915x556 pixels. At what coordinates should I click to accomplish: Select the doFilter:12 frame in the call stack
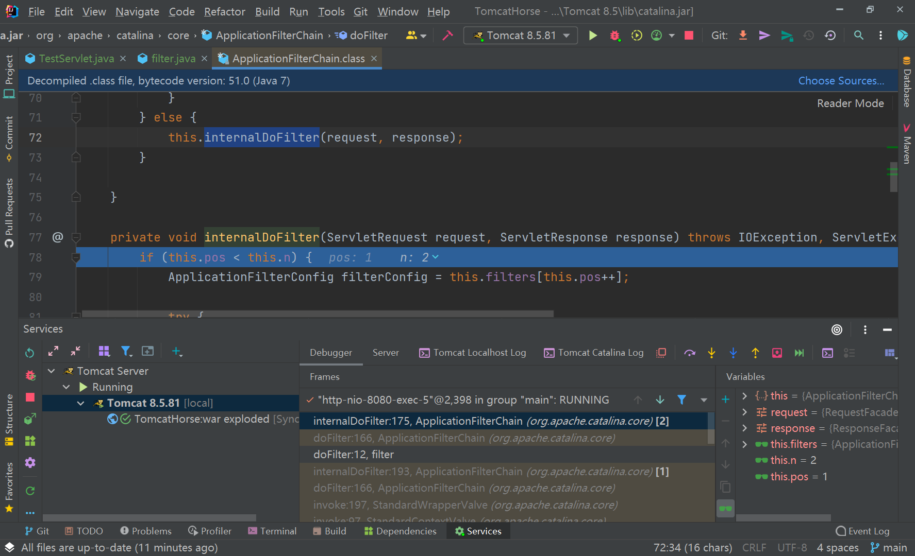[x=353, y=454]
